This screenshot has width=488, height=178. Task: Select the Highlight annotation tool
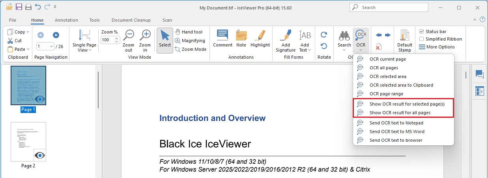(260, 39)
